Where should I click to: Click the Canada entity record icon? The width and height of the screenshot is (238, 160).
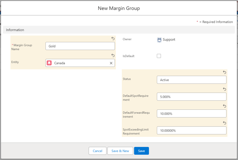pos(49,63)
